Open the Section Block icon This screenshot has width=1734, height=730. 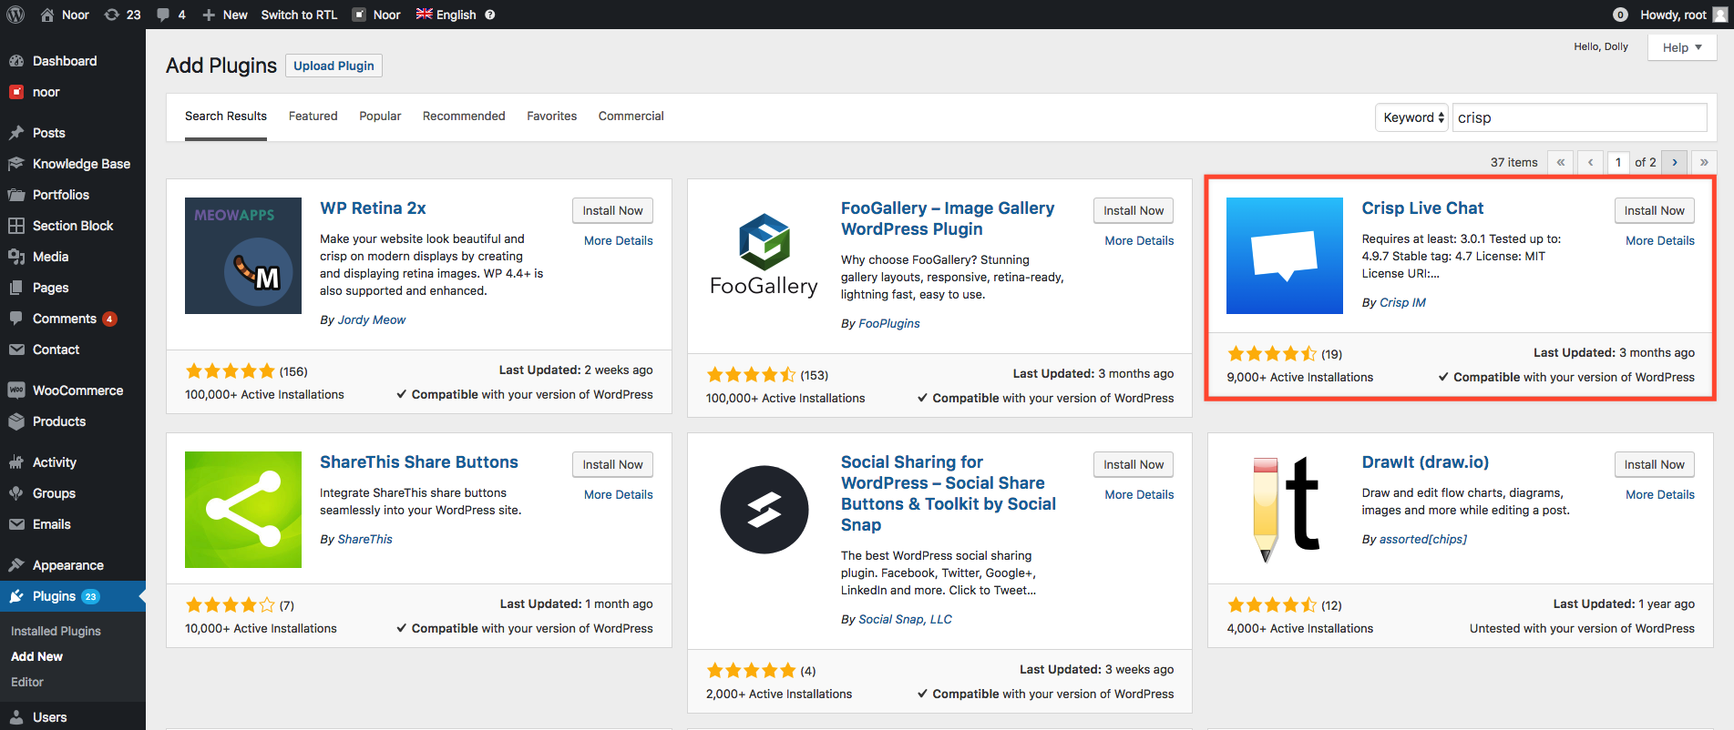click(x=16, y=226)
